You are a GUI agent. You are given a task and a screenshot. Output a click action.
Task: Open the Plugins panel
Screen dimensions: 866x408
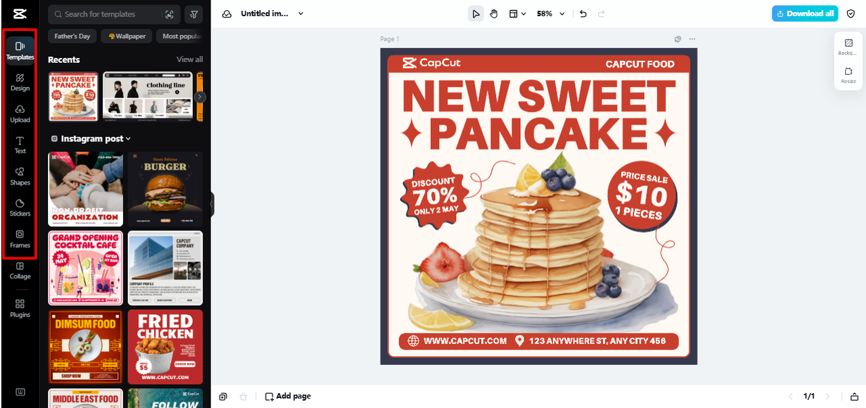pos(20,308)
